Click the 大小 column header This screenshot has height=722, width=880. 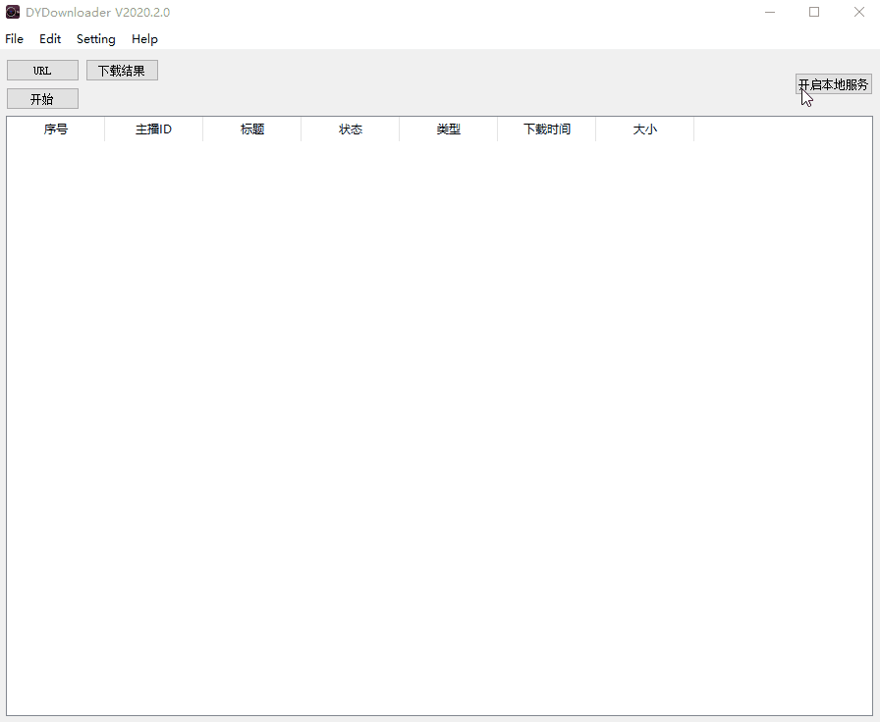tap(645, 129)
